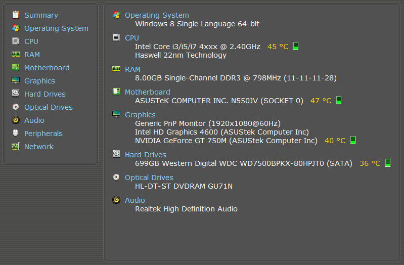
Task: Open Hard Drives in the sidebar
Action: point(45,94)
